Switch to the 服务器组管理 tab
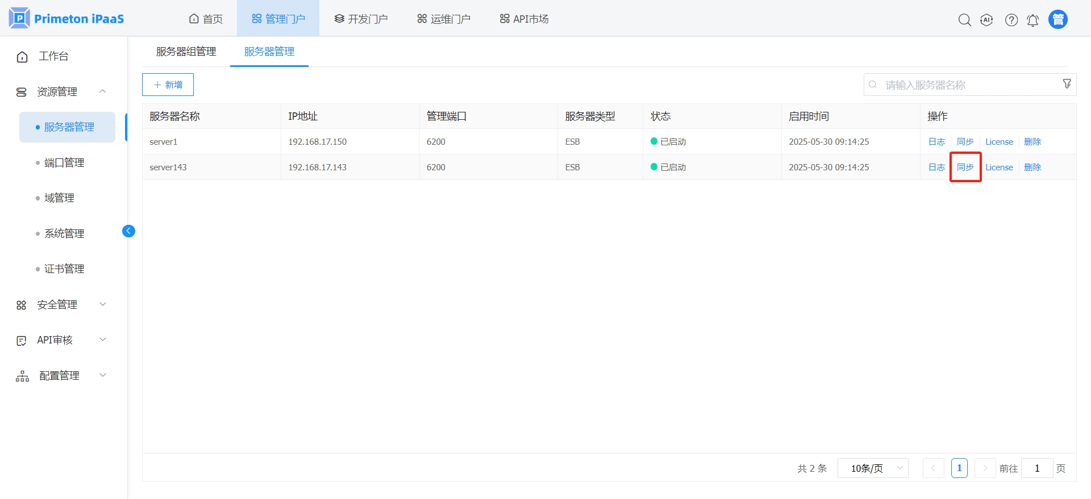The width and height of the screenshot is (1091, 499). coord(186,52)
